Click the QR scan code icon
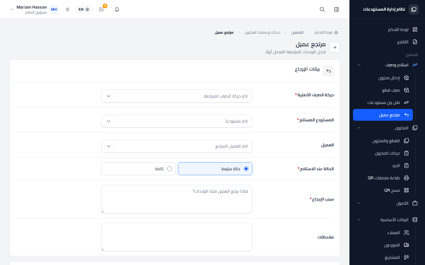The image size is (425, 265). (406, 190)
